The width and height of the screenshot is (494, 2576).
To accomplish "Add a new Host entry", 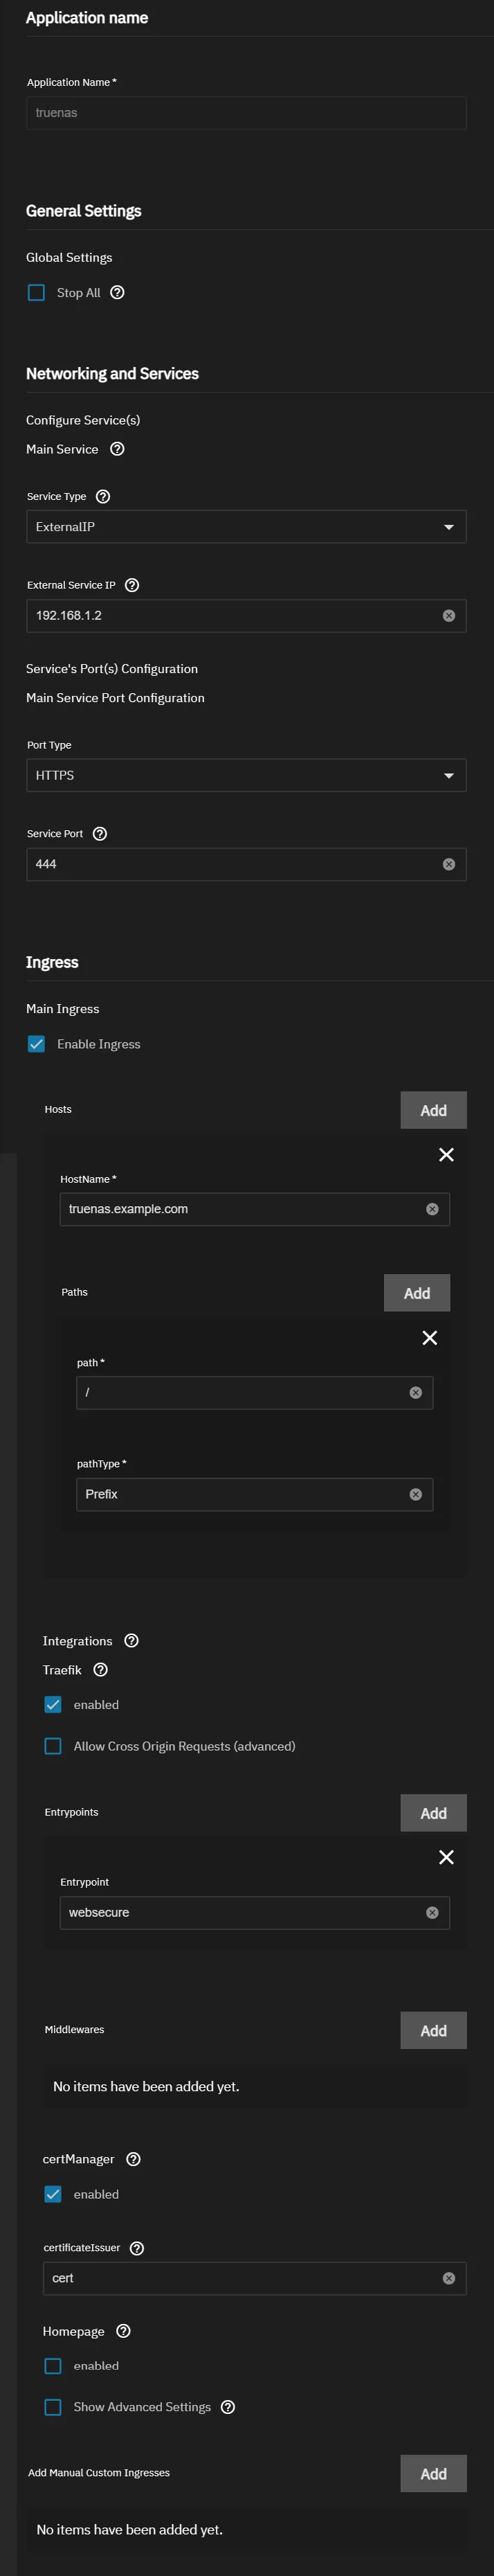I will (x=433, y=1109).
